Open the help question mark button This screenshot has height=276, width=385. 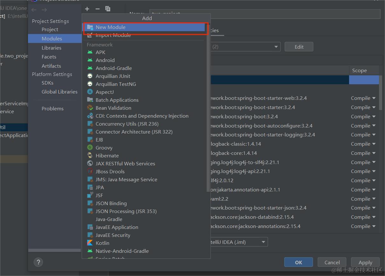(38, 262)
